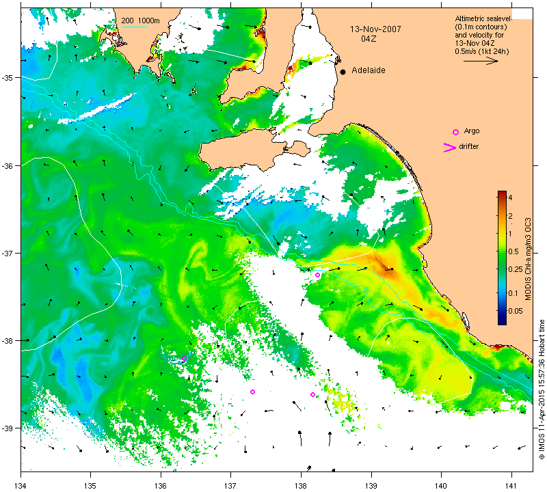Screen dimensions: 547x492
Task: Click the latitude axis label '-38'
Action: (x=8, y=341)
